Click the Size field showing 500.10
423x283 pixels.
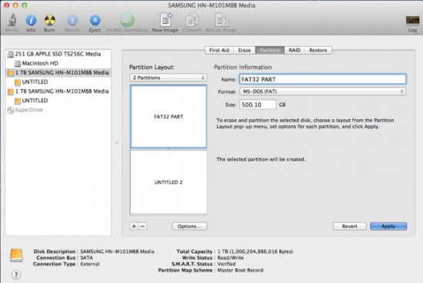258,105
